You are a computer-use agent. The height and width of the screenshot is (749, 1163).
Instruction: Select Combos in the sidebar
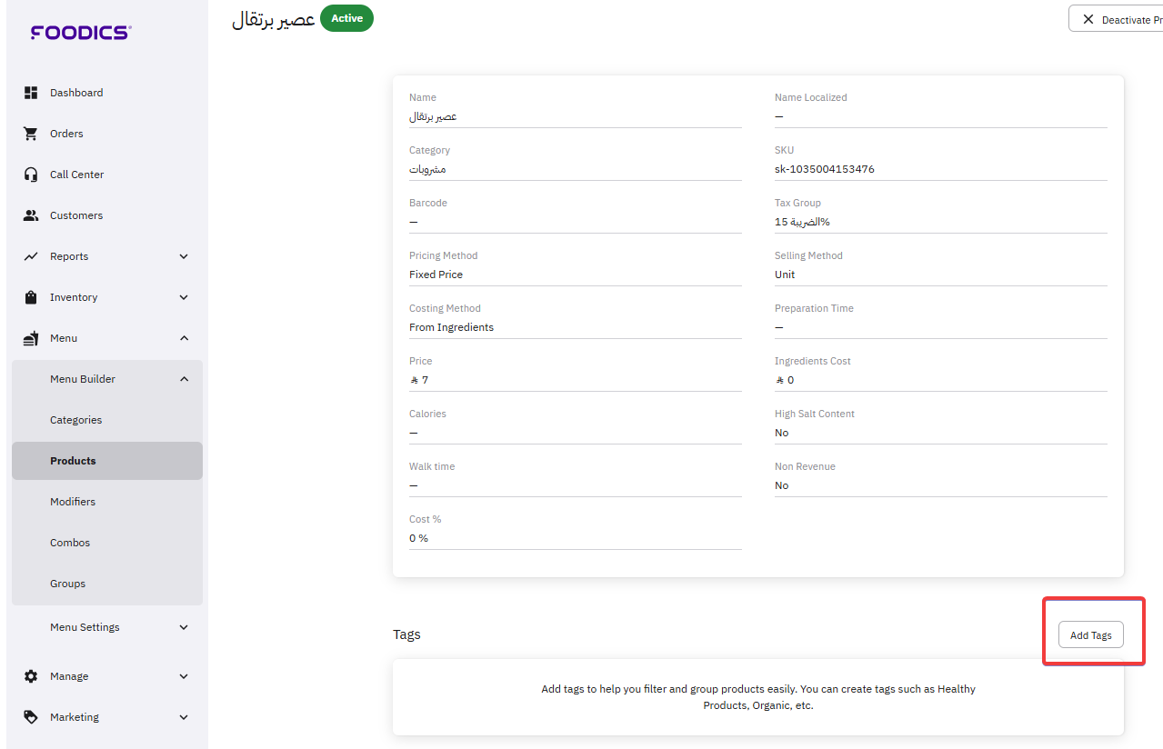(x=70, y=543)
